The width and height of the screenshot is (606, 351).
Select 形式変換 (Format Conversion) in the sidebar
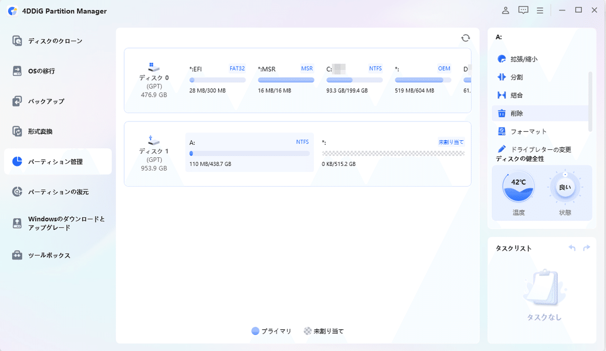pyautogui.click(x=45, y=131)
